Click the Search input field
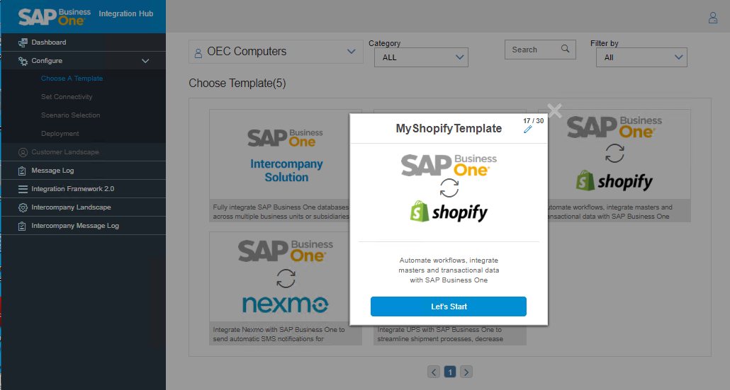Image resolution: width=730 pixels, height=390 pixels. click(531, 50)
